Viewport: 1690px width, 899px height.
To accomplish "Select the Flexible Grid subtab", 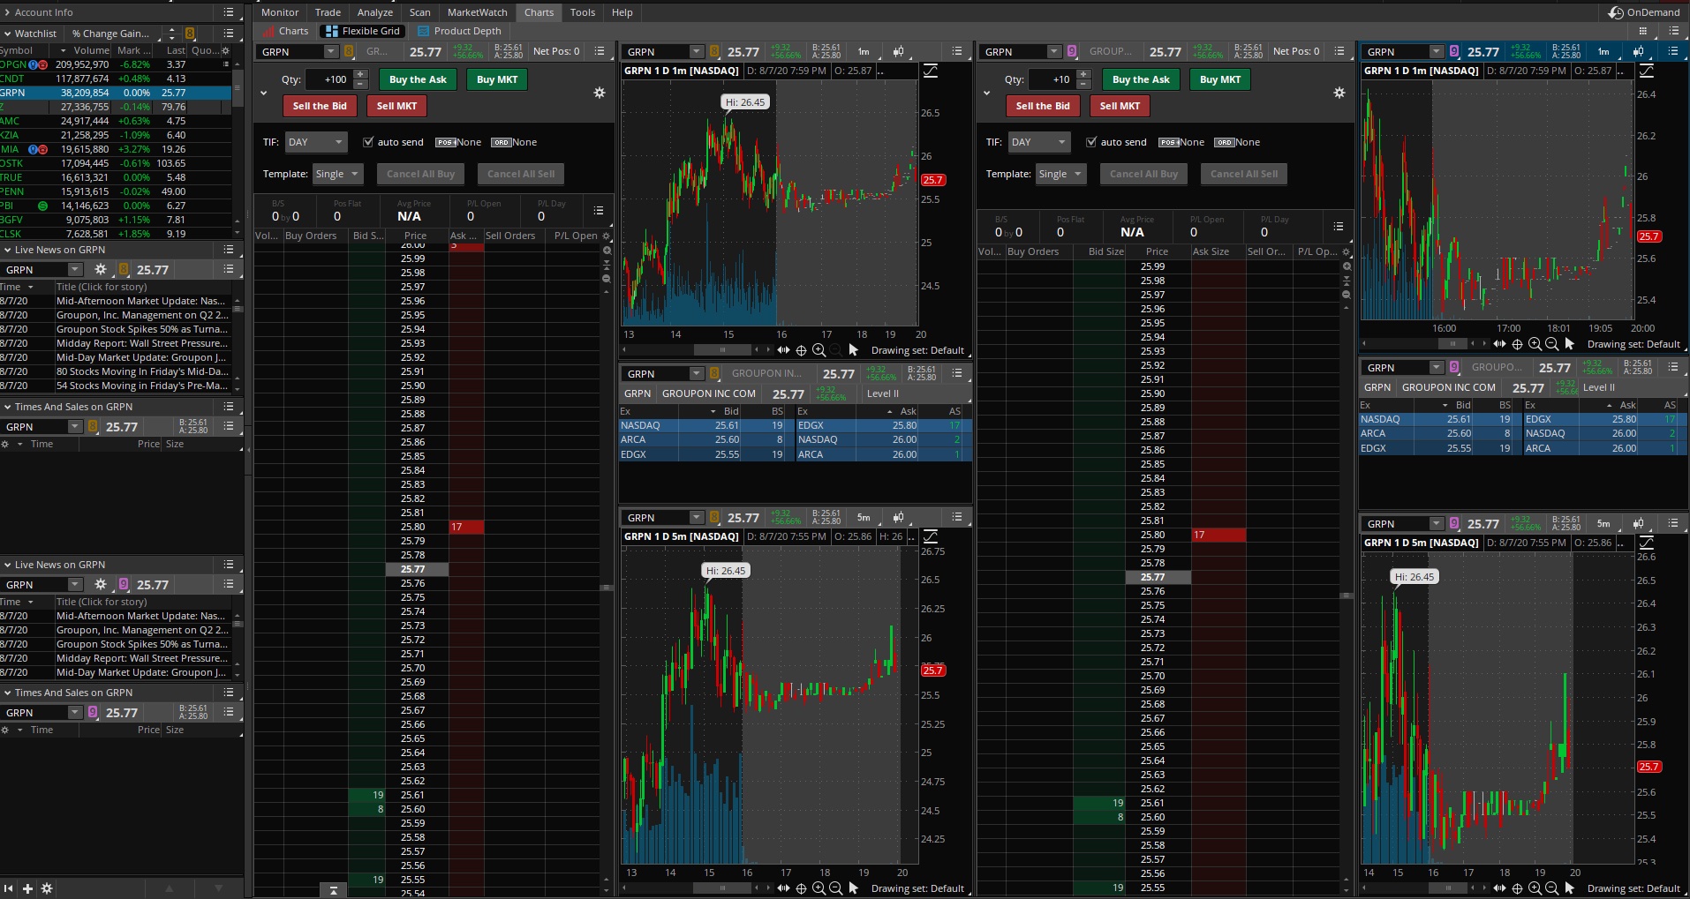I will (363, 31).
